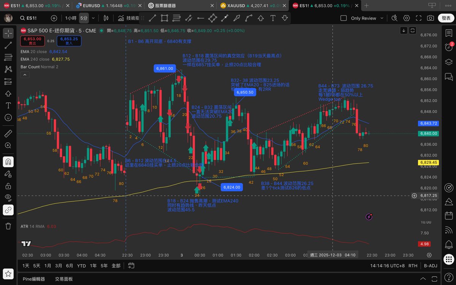
Task: Open the pattern tools in left sidebar
Action: [8, 70]
